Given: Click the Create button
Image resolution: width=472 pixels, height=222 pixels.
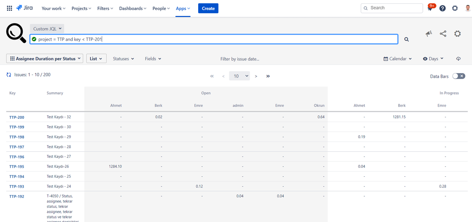Looking at the screenshot, I should pyautogui.click(x=208, y=8).
